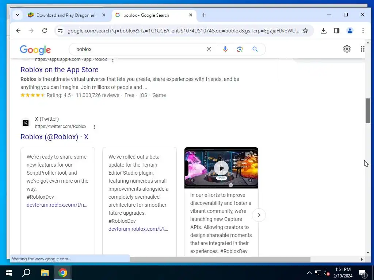This screenshot has width=374, height=280.
Task: Open the Capture APIs tweet text
Action: tap(221, 223)
